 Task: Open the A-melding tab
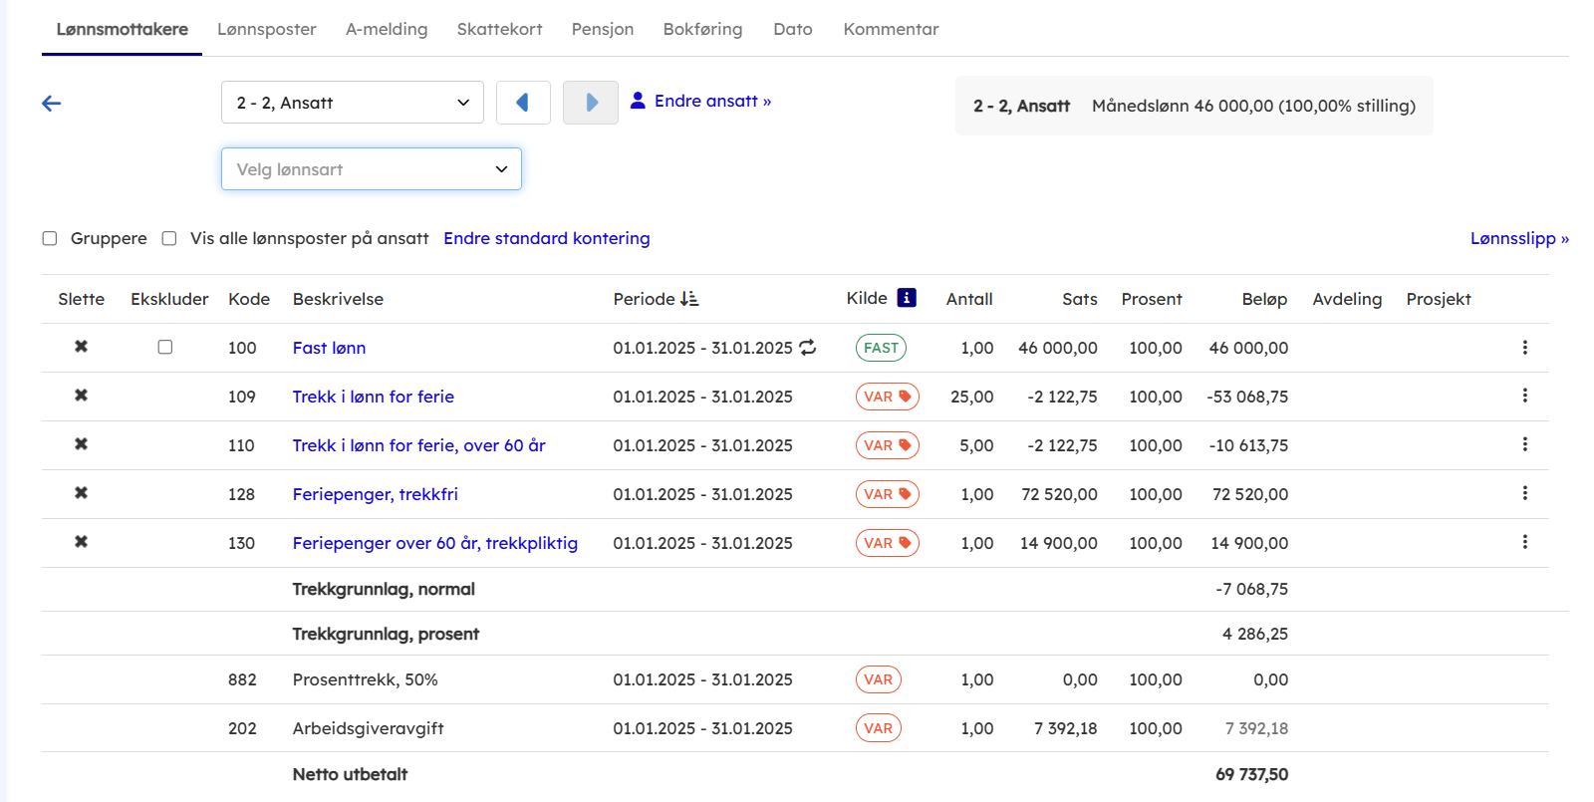point(387,29)
